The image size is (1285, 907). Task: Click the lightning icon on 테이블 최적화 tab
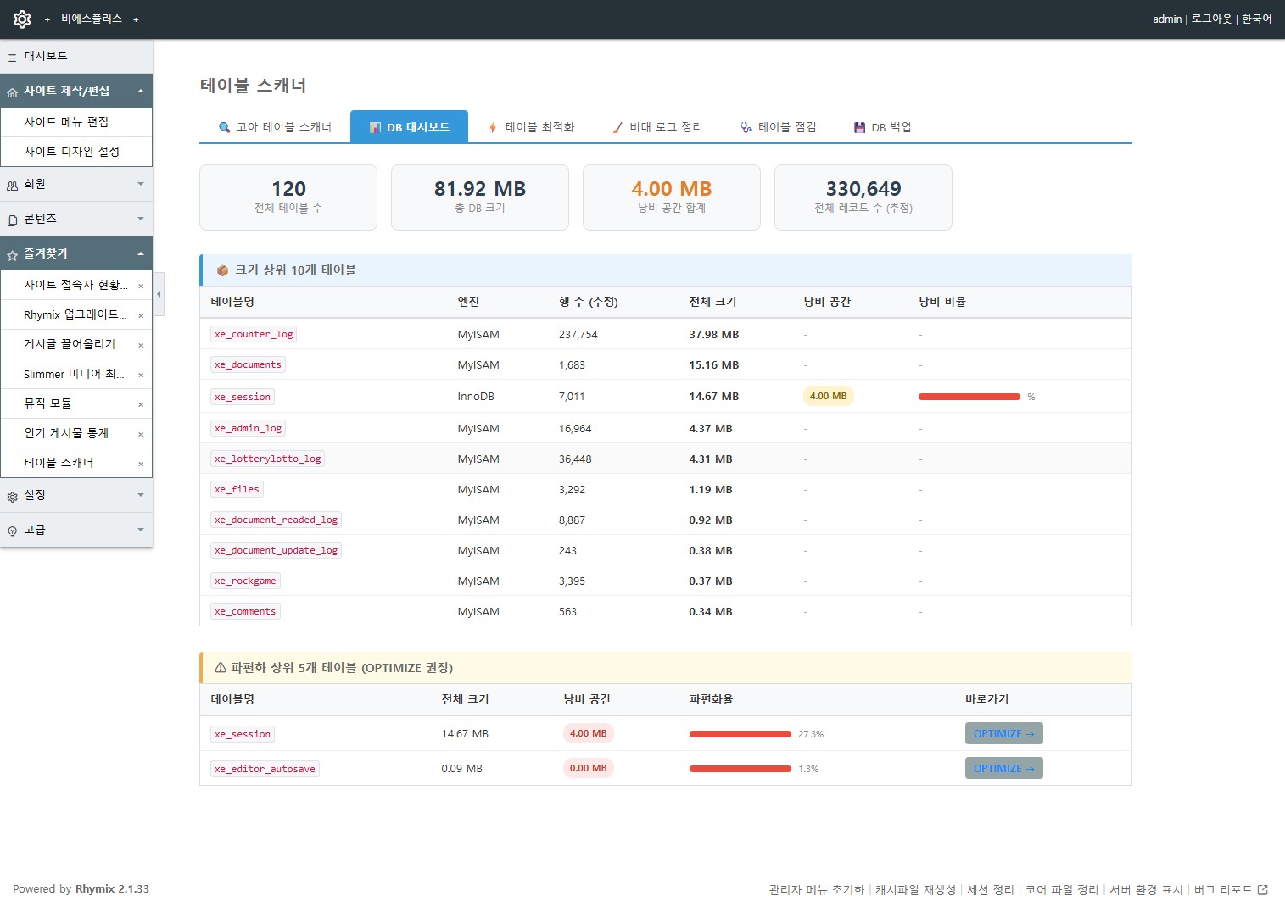tap(493, 127)
